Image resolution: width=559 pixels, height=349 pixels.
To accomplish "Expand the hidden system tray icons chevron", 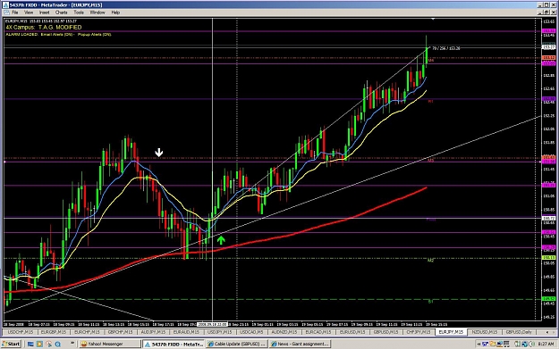I will coord(479,344).
